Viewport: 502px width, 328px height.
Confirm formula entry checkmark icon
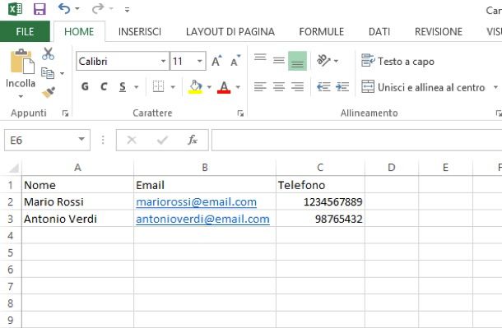pos(162,140)
